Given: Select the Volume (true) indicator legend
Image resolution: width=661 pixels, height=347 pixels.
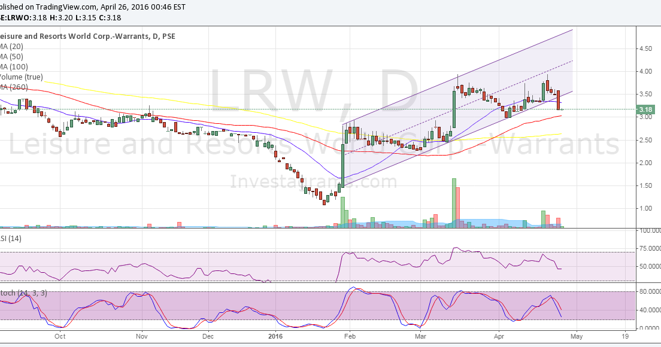Looking at the screenshot, I should coord(21,77).
